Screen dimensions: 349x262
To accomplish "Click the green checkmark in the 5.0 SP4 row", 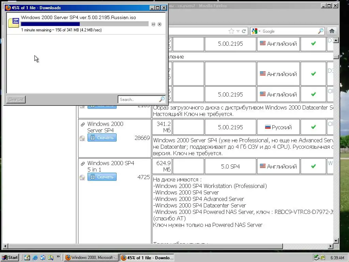I will click(x=314, y=166).
